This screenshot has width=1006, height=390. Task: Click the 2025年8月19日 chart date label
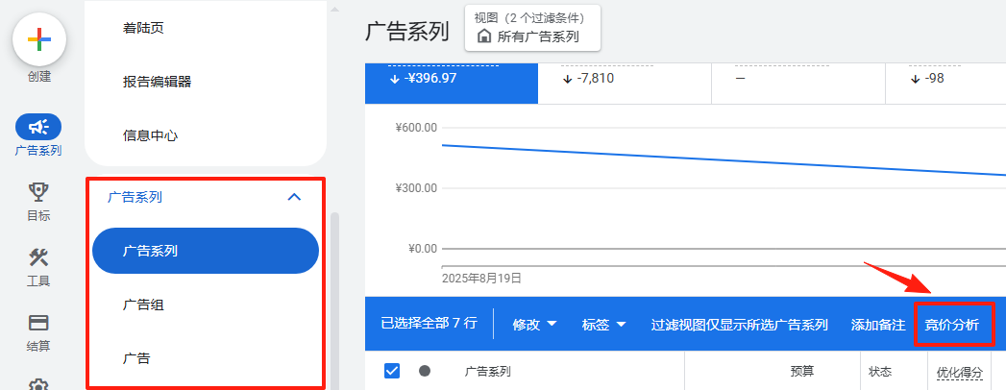pyautogui.click(x=481, y=279)
